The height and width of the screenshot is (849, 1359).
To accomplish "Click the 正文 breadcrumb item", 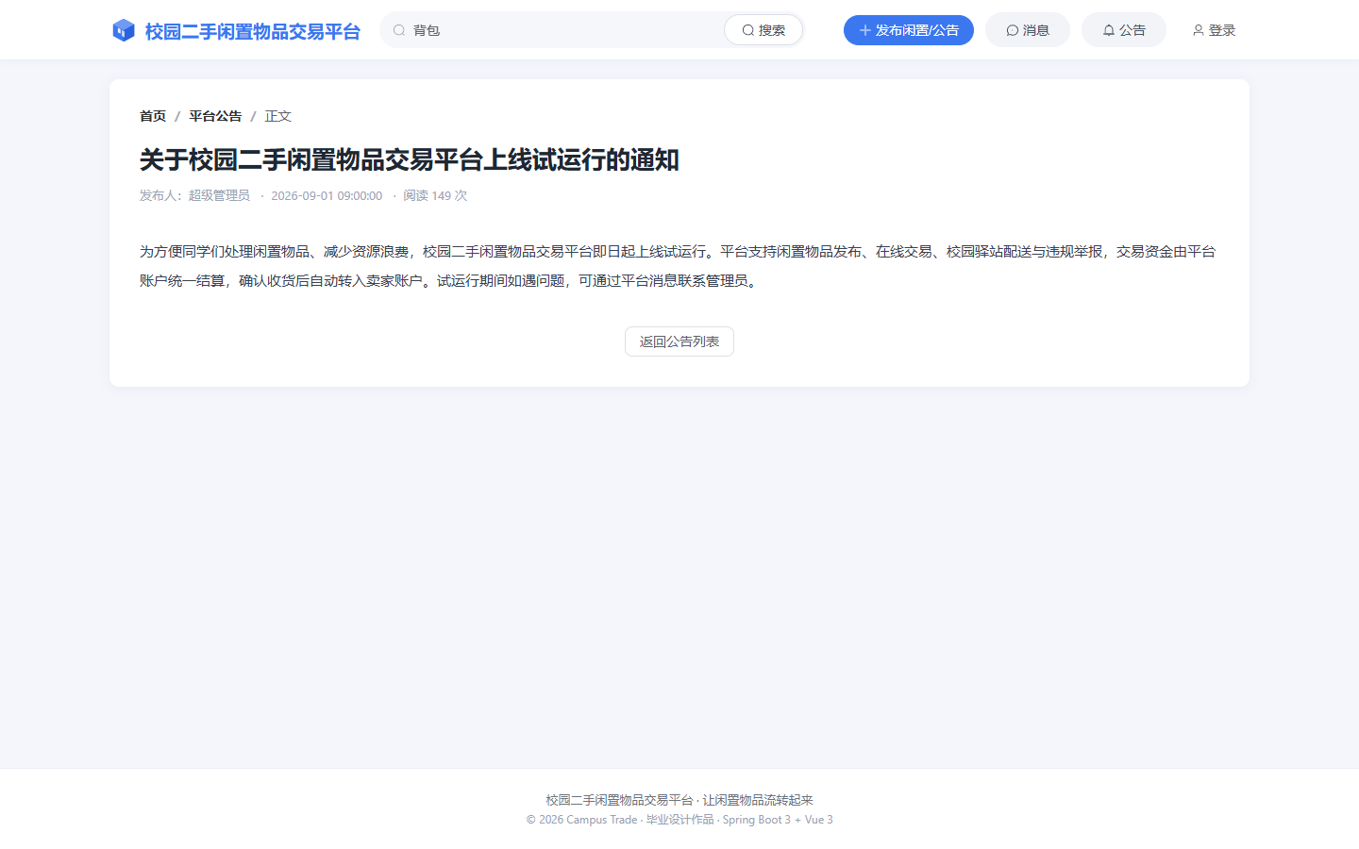I will 278,116.
